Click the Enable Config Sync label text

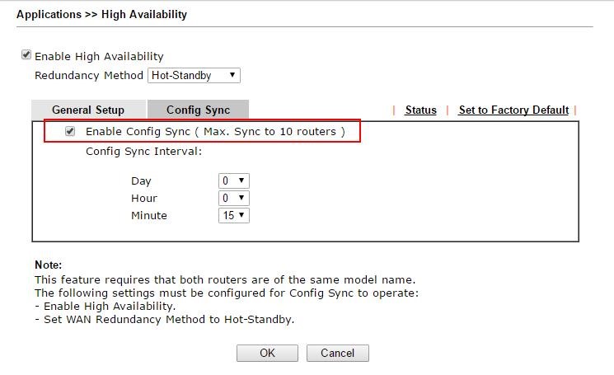[215, 131]
